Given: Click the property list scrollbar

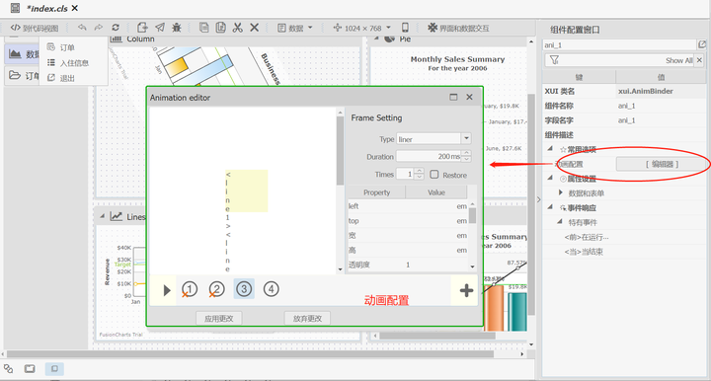Looking at the screenshot, I should [x=472, y=215].
